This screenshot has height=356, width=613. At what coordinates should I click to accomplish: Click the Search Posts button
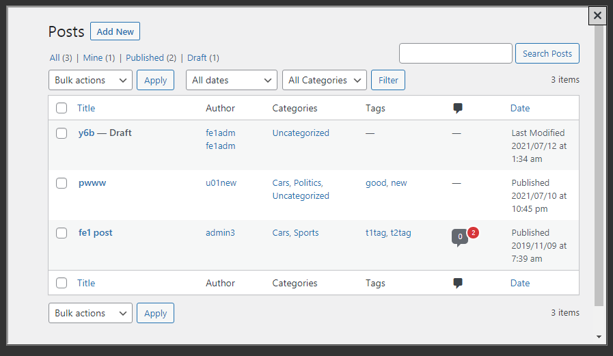547,53
